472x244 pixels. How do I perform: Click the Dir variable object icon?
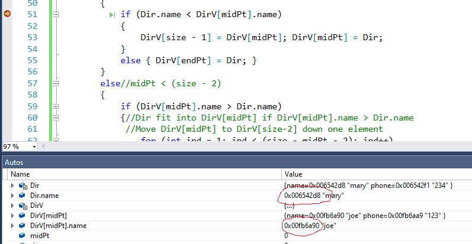click(23, 186)
